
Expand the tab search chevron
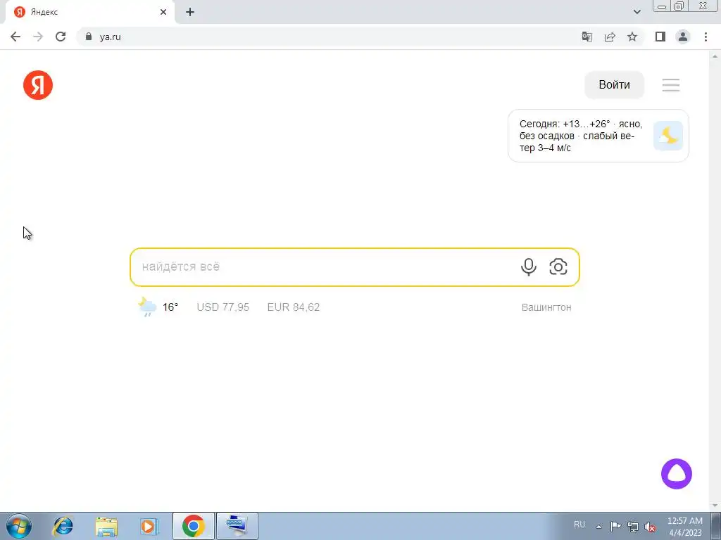click(637, 13)
